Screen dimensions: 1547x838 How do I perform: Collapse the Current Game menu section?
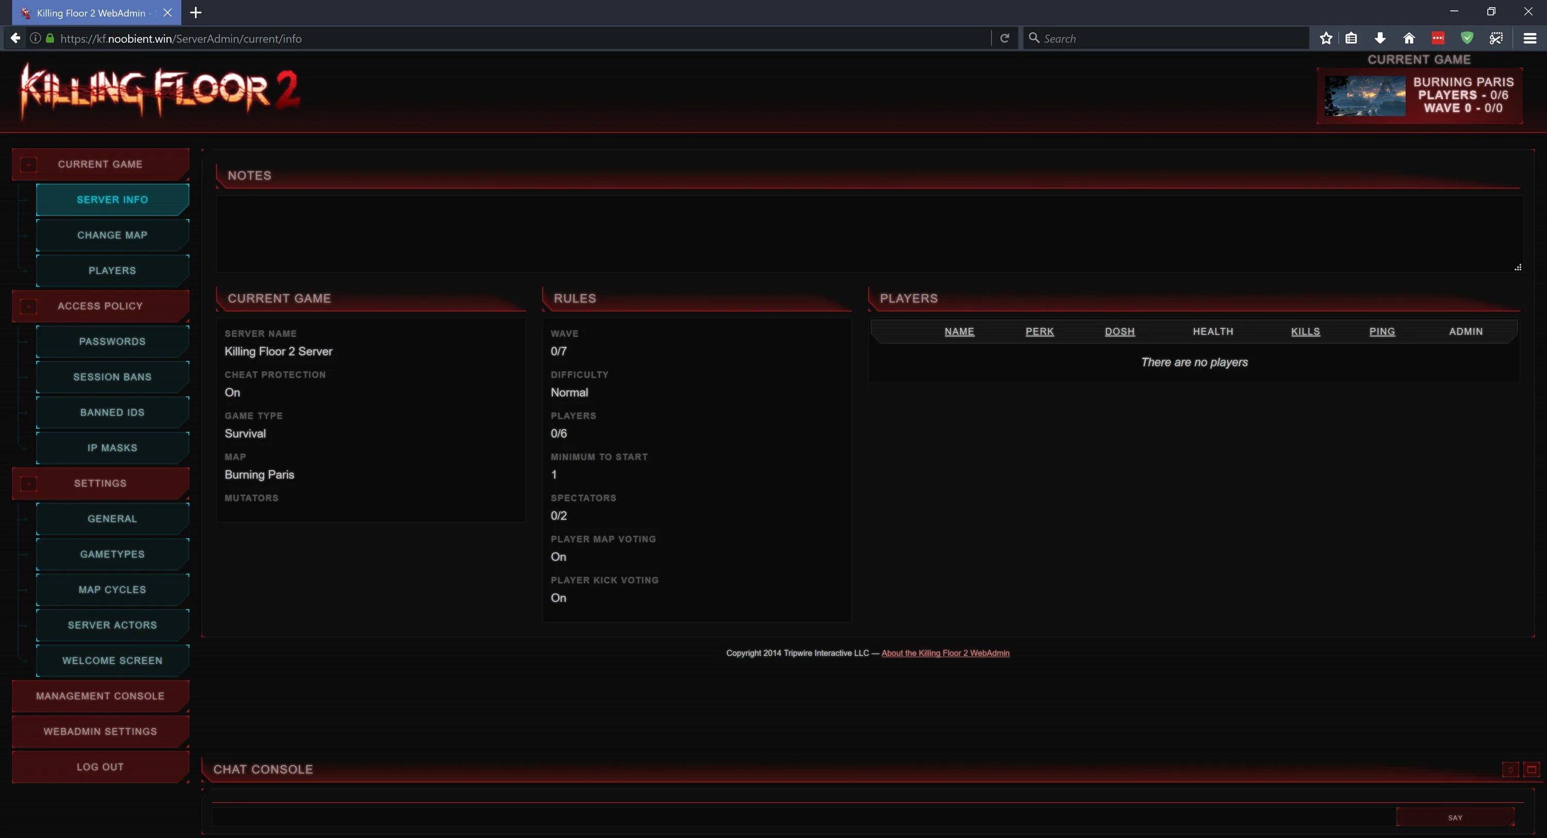pos(28,164)
